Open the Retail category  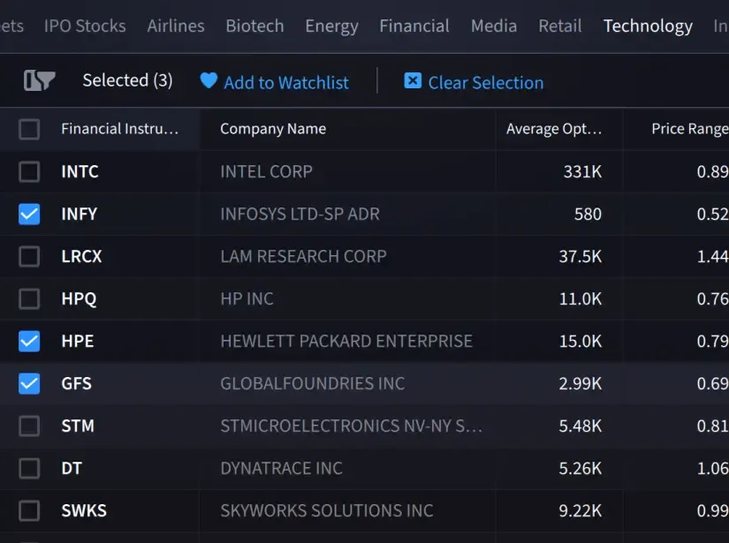pos(559,26)
